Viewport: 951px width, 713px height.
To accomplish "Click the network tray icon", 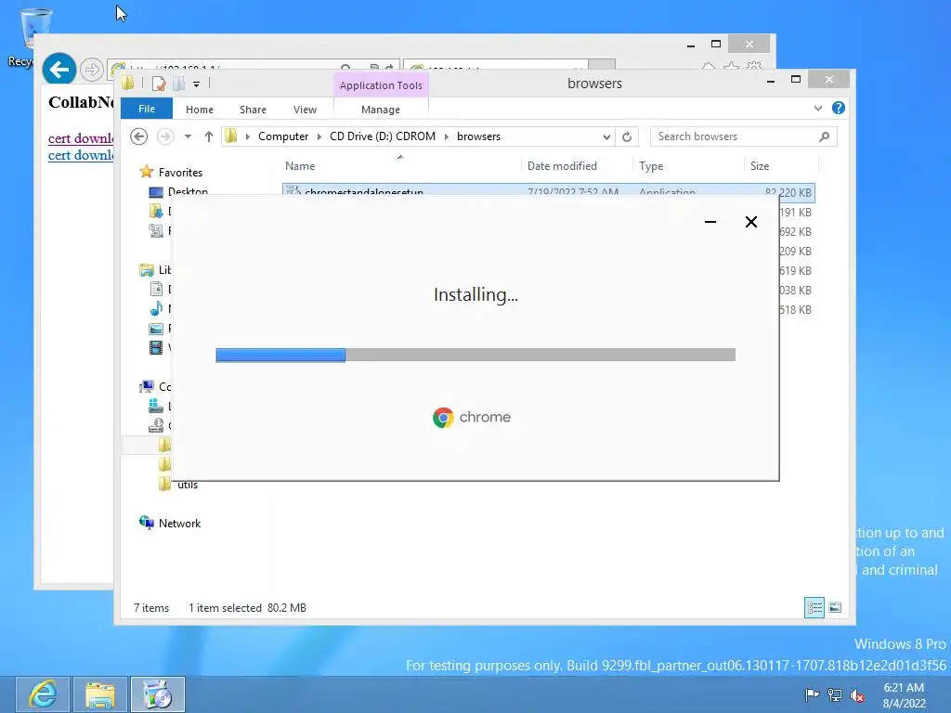I will (835, 694).
